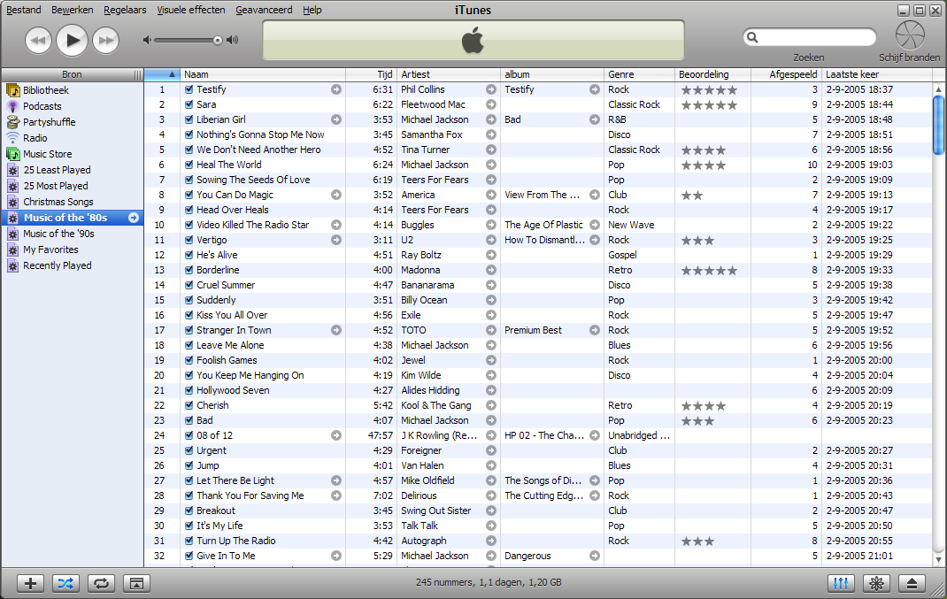Uncheck the song Vertigo
Image resolution: width=947 pixels, height=599 pixels.
[189, 240]
